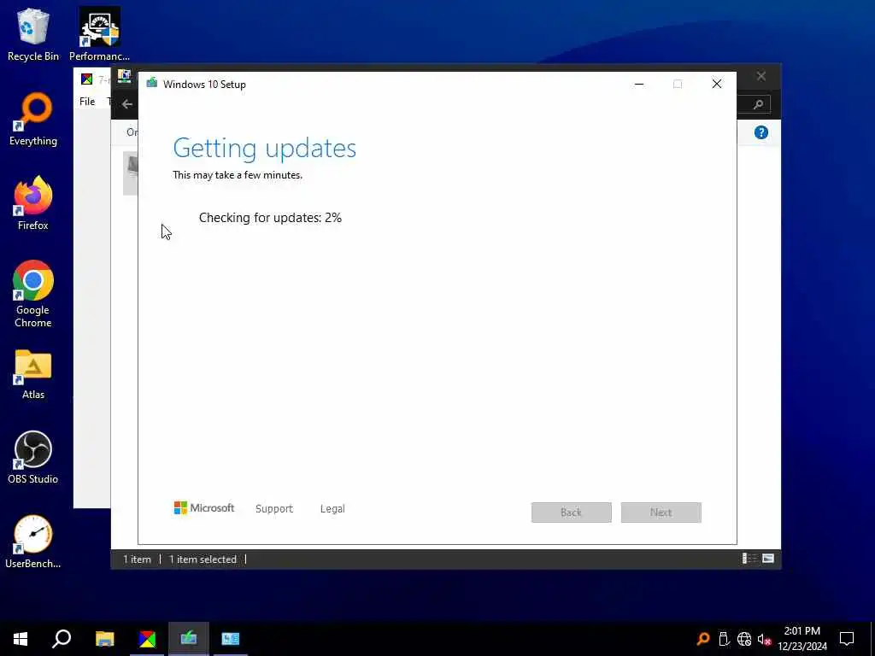Click the disabled Next button

coord(661,512)
